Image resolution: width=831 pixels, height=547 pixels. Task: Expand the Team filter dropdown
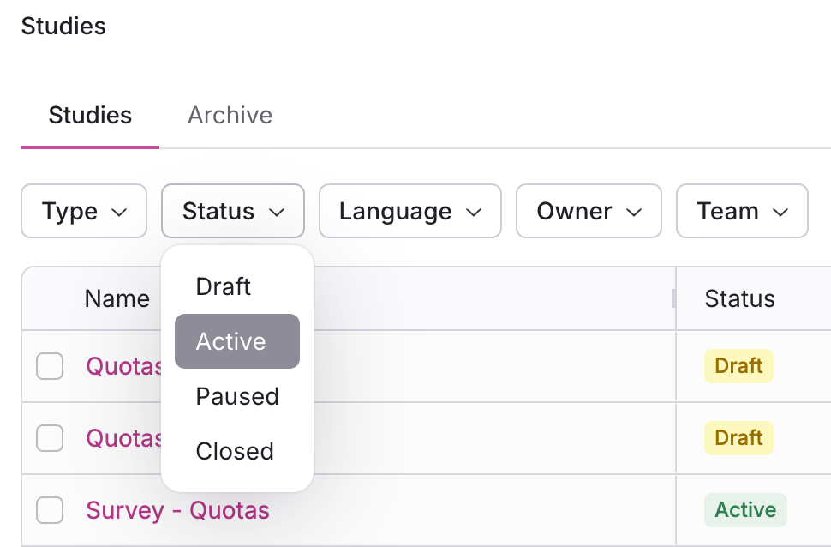click(742, 212)
